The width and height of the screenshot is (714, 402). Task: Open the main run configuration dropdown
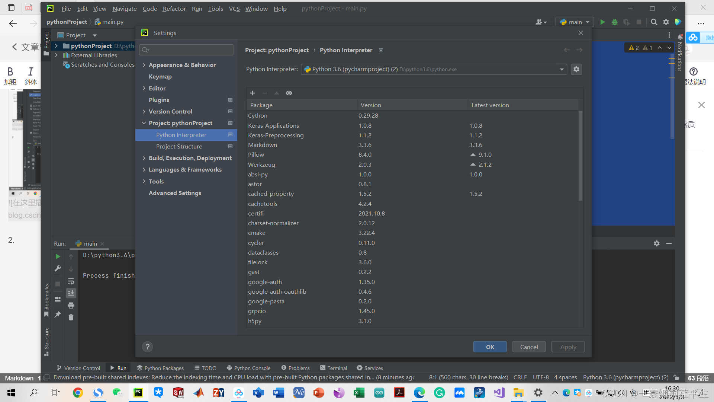tap(575, 22)
